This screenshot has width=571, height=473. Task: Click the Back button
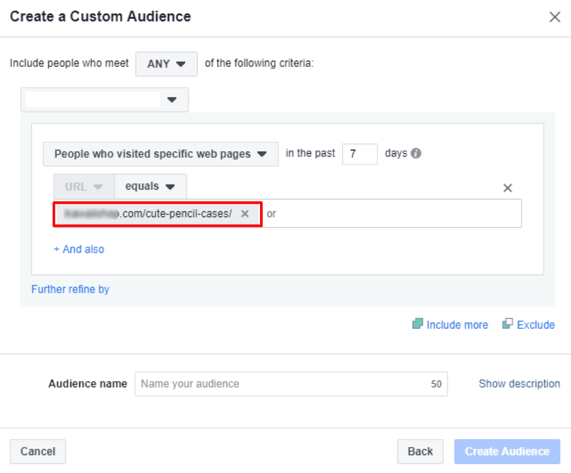tap(420, 451)
